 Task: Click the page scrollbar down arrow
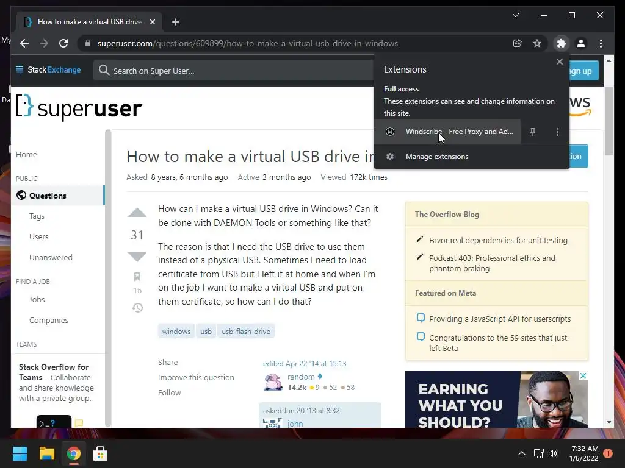(609, 422)
